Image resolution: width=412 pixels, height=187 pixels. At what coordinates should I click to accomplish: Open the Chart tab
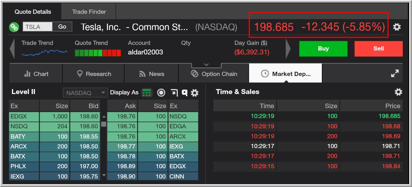[36, 74]
